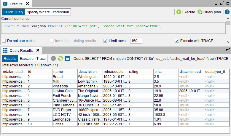This screenshot has height=136, width=231.
Task: Select the Execute view tab icon
Action: tap(5, 4)
